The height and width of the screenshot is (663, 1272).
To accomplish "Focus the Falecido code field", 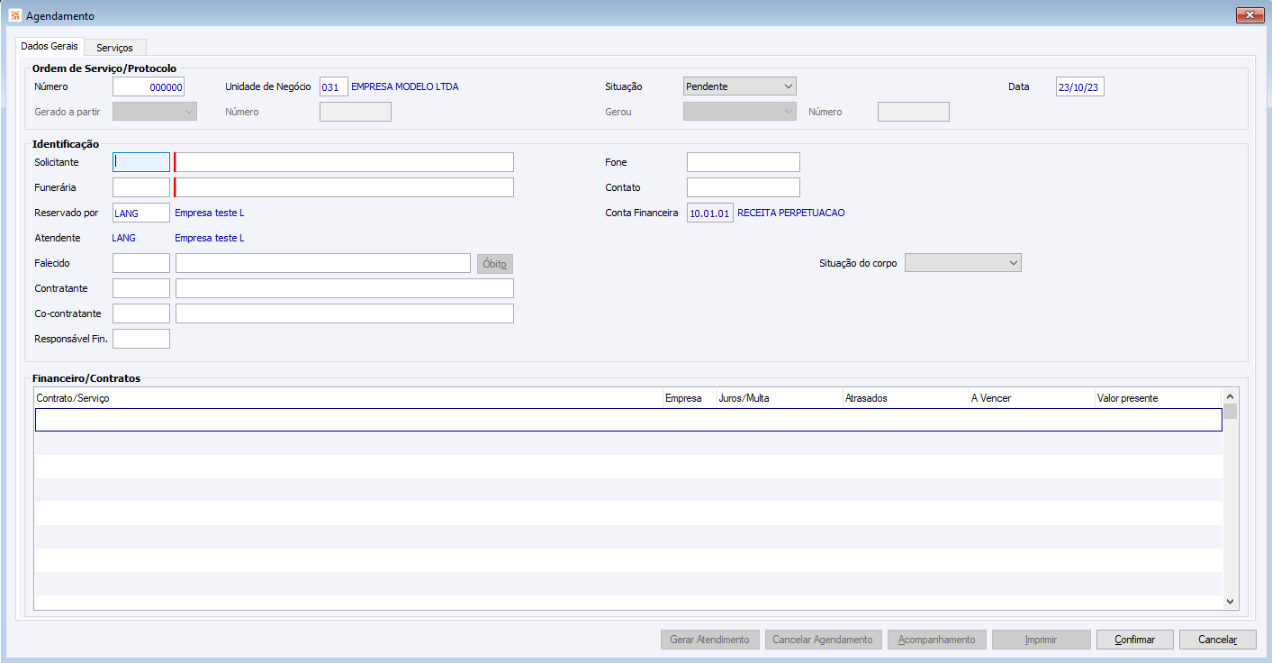I will click(141, 263).
